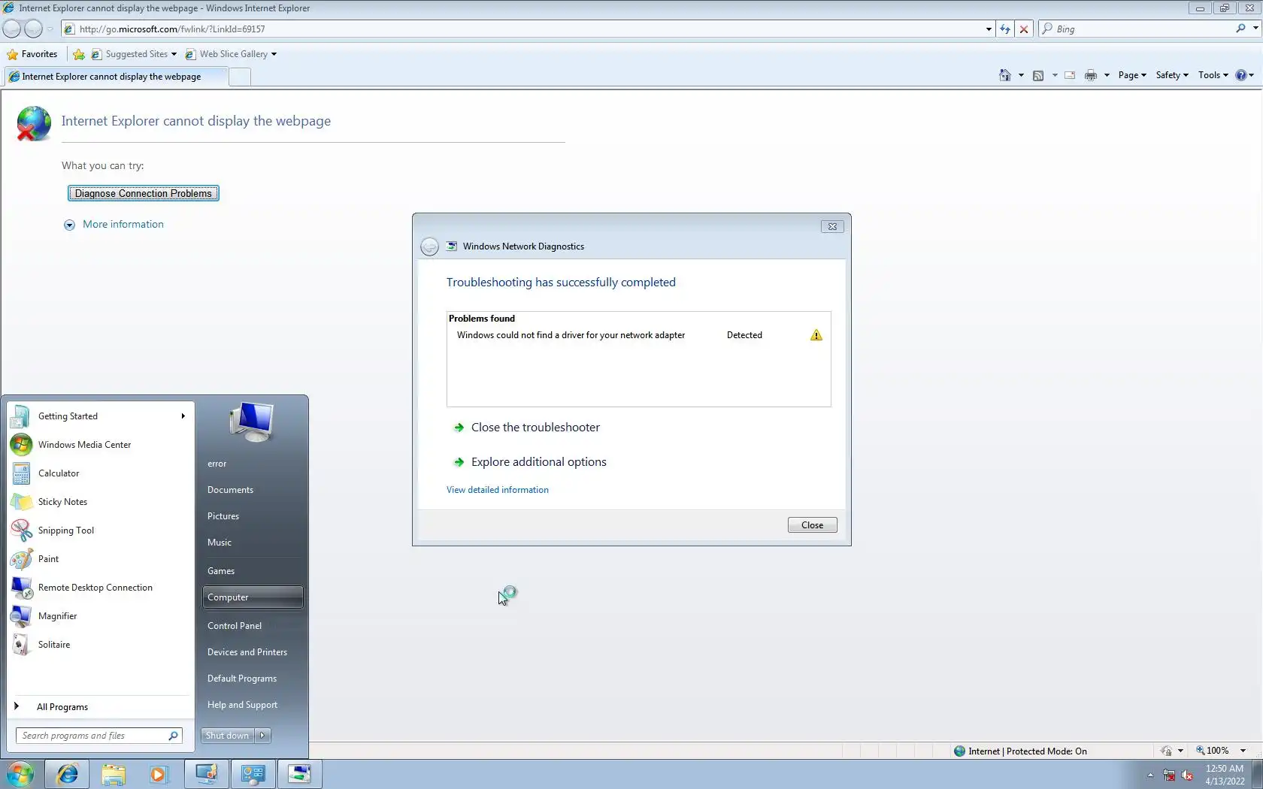Click the Windows Start orb
Screen dimensions: 1263x789
[x=20, y=774]
